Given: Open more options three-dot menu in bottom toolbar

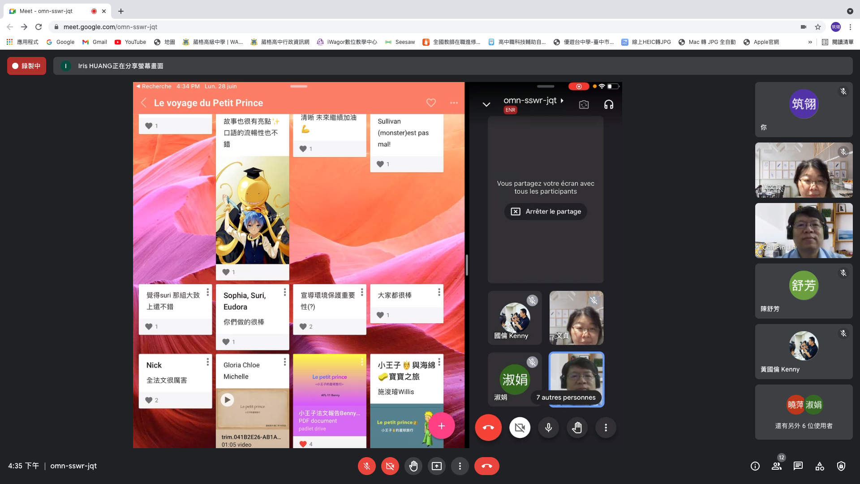Looking at the screenshot, I should click(460, 466).
